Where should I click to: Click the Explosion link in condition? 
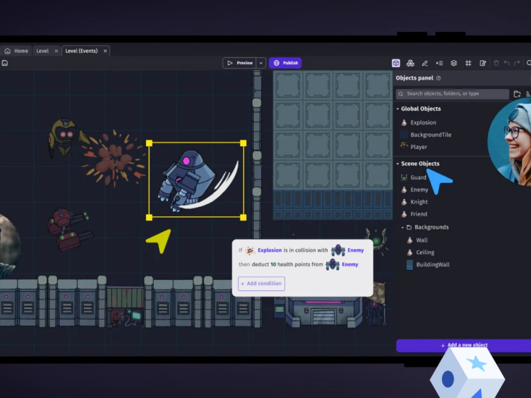point(269,251)
